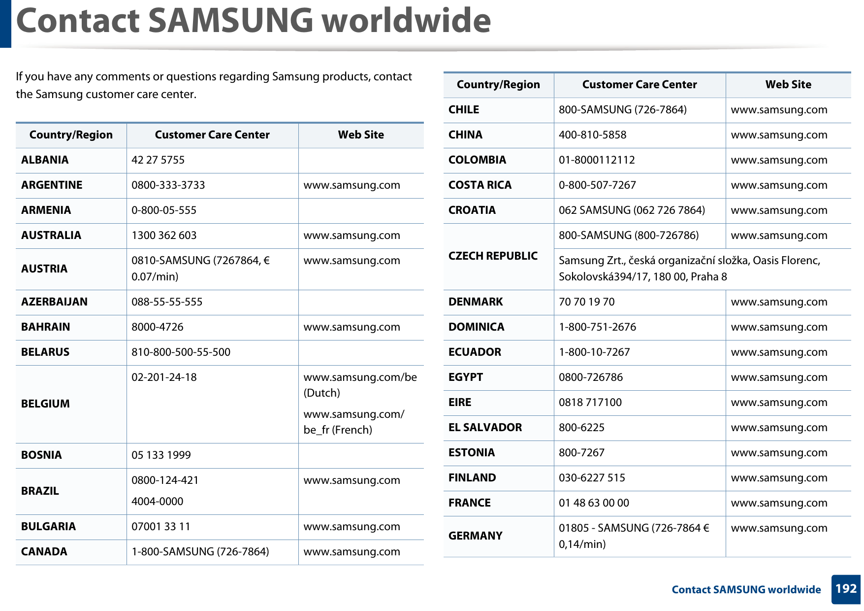
Task: Select Brazil number 4004-0000
Action: click(158, 502)
